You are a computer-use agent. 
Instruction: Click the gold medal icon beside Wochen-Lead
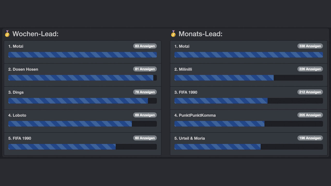[x=7, y=33]
